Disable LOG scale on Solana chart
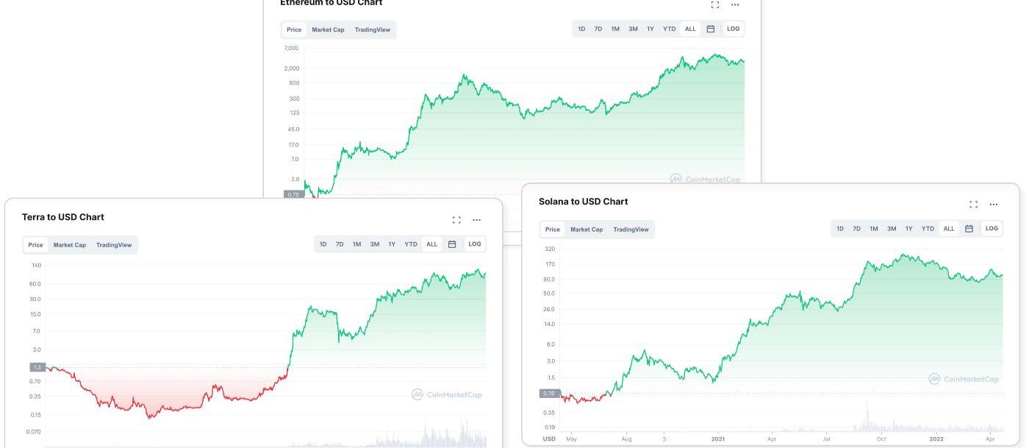The width and height of the screenshot is (1029, 448). (x=992, y=229)
